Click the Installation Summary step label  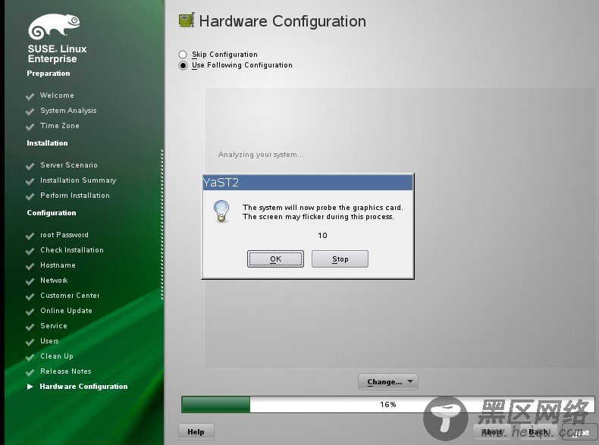coord(78,180)
